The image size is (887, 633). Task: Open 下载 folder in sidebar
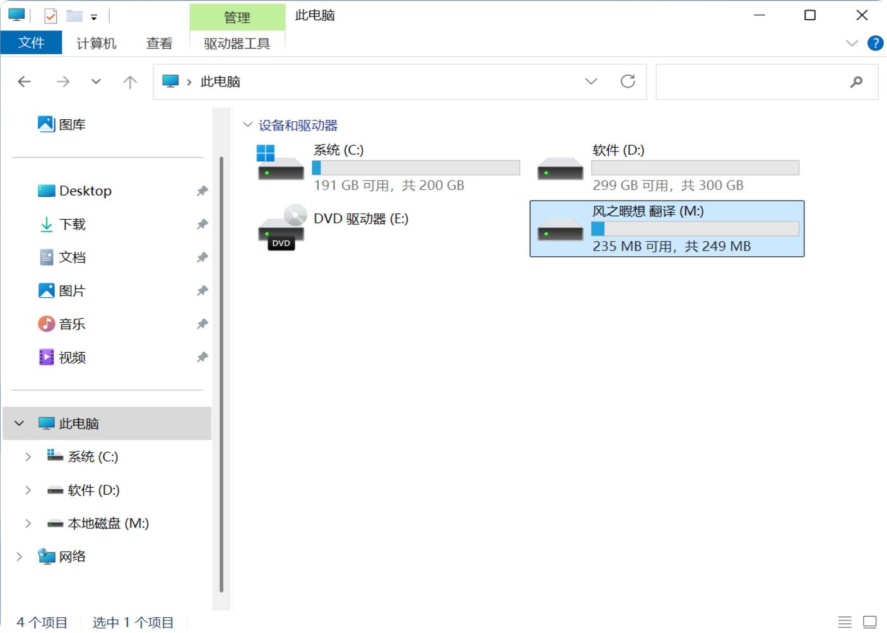[72, 224]
